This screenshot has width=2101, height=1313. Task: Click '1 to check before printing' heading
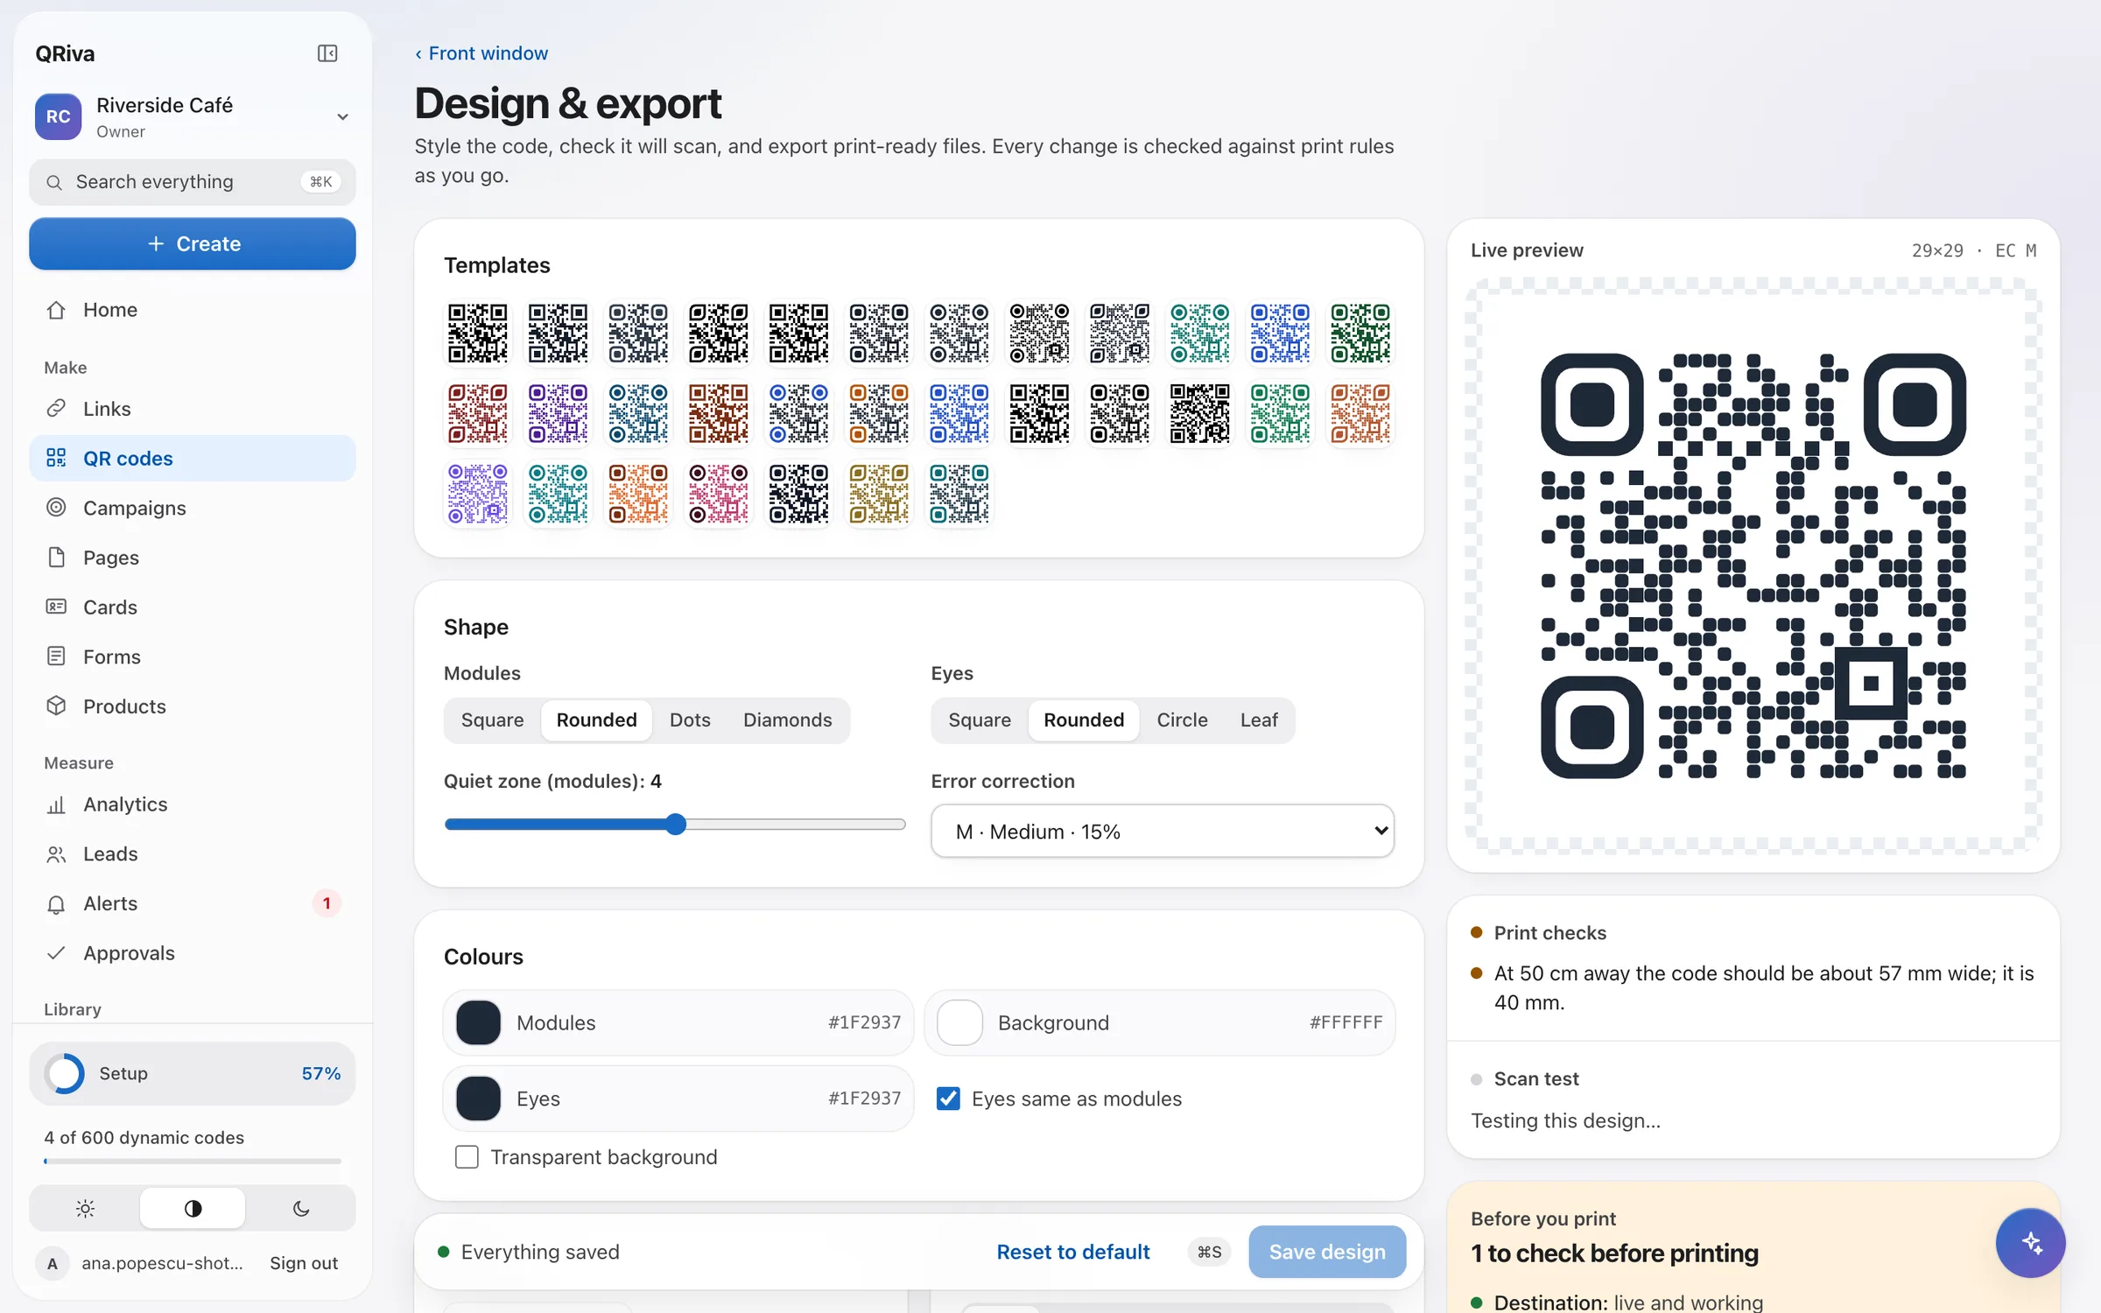1614,1253
